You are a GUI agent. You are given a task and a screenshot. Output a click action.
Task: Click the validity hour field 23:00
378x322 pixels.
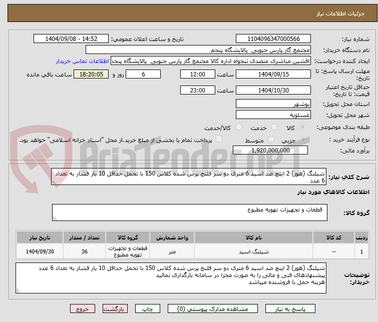coord(198,90)
